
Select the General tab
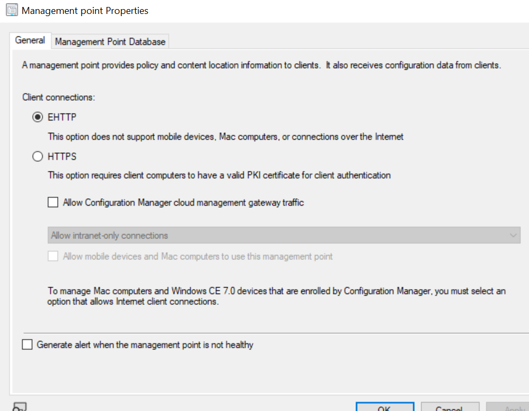(30, 40)
